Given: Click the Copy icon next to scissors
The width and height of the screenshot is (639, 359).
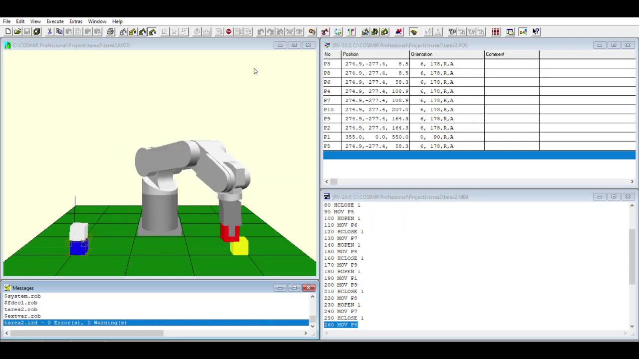Looking at the screenshot, I should [x=59, y=32].
